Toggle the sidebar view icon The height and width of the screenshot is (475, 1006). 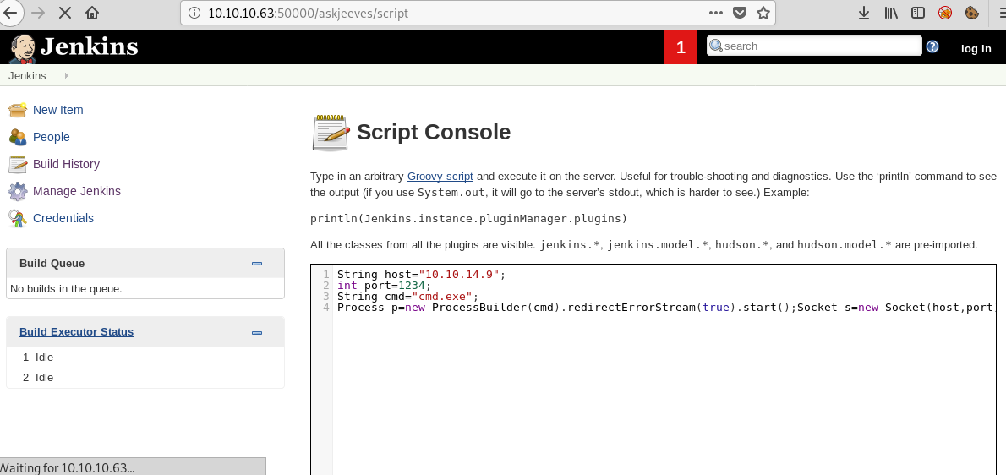click(x=918, y=13)
